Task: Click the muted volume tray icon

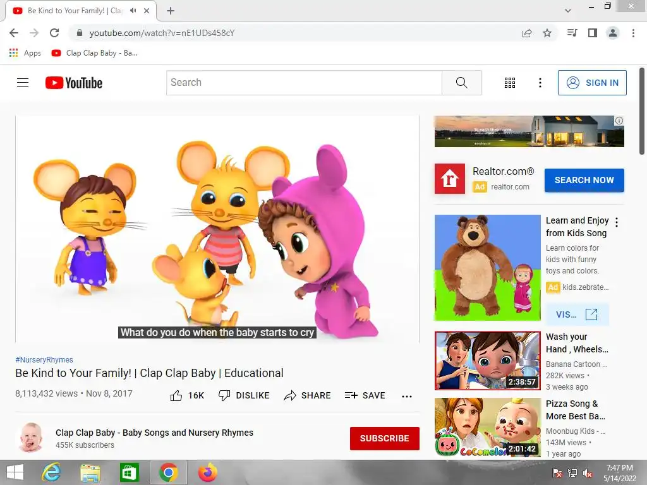Action: (588, 473)
